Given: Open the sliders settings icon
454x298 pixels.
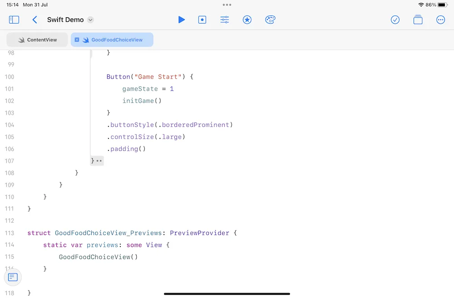Looking at the screenshot, I should pyautogui.click(x=224, y=20).
